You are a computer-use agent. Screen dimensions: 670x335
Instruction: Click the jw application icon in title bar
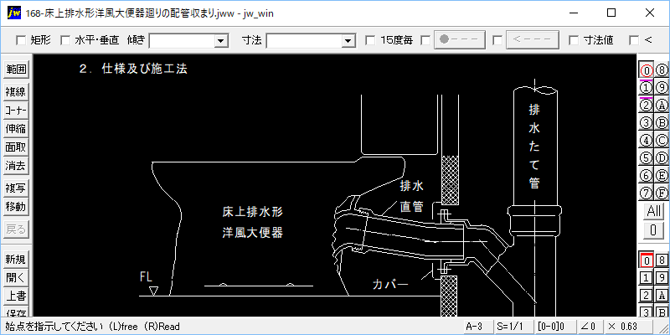[x=14, y=13]
